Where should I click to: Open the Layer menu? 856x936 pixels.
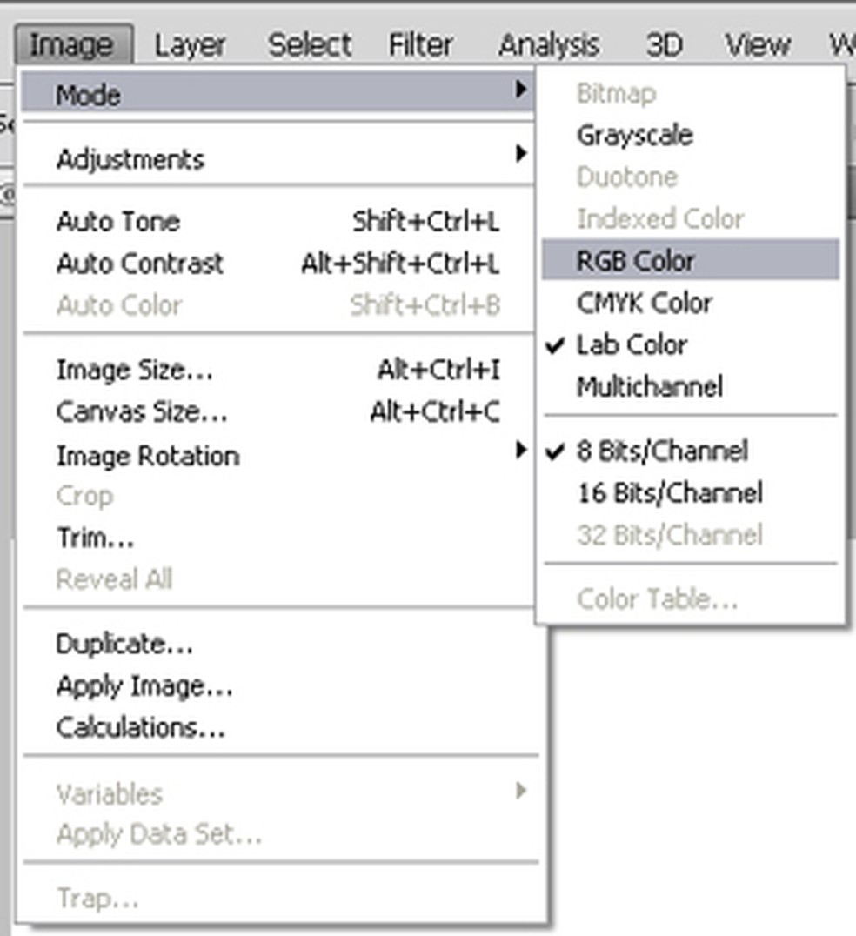point(190,44)
